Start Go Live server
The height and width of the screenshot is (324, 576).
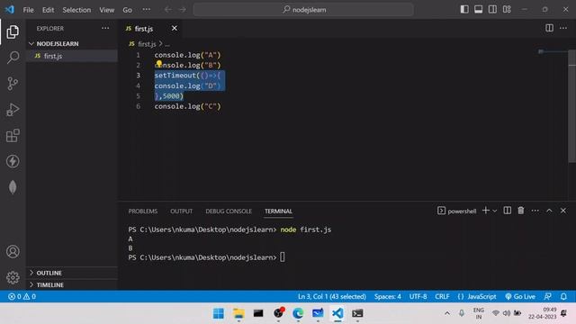pyautogui.click(x=520, y=296)
